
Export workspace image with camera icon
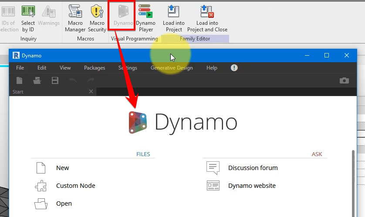coord(344,80)
